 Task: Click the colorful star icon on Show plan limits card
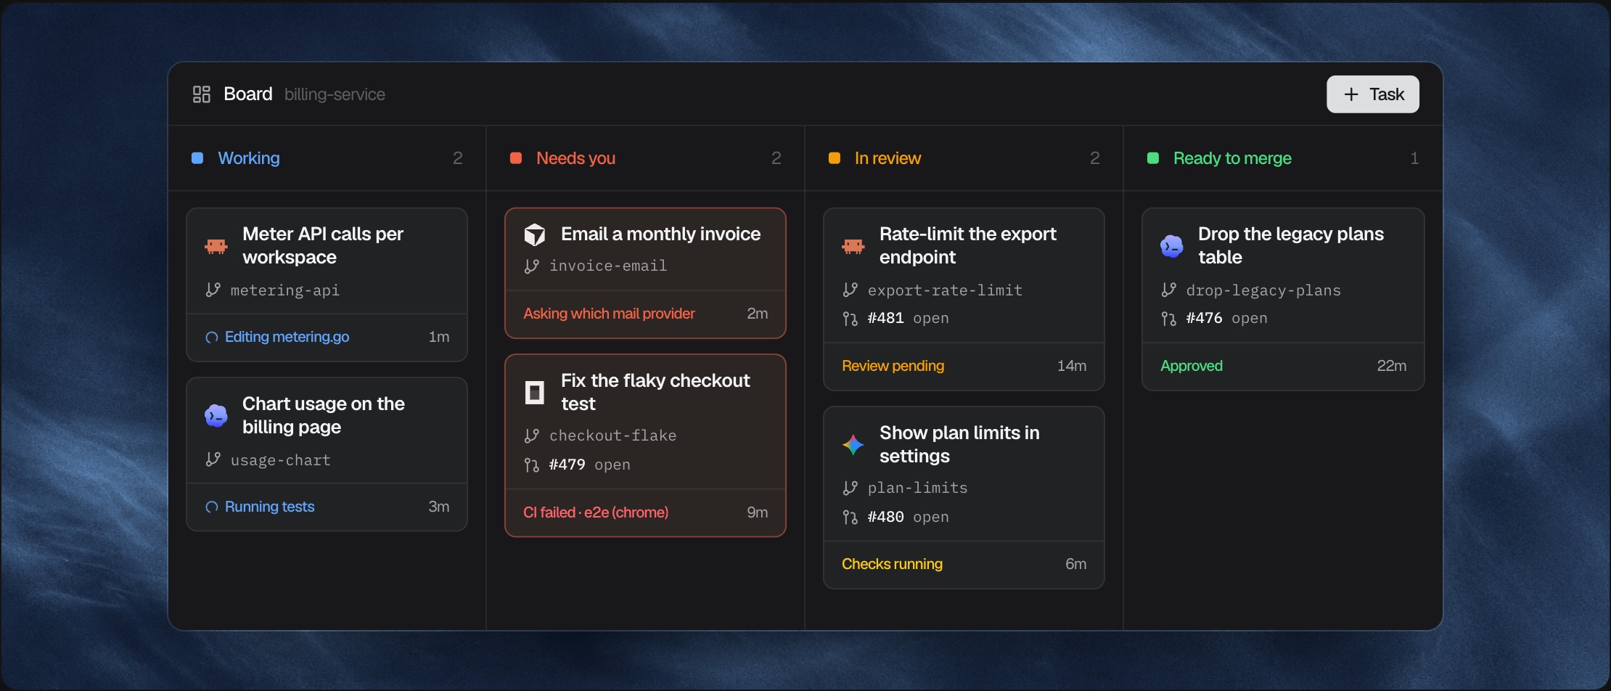[x=853, y=444]
